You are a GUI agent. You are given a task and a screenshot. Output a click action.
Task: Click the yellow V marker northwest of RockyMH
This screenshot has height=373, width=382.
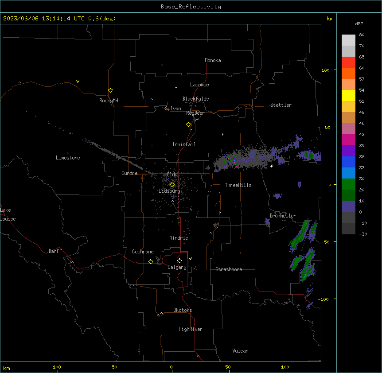78,82
